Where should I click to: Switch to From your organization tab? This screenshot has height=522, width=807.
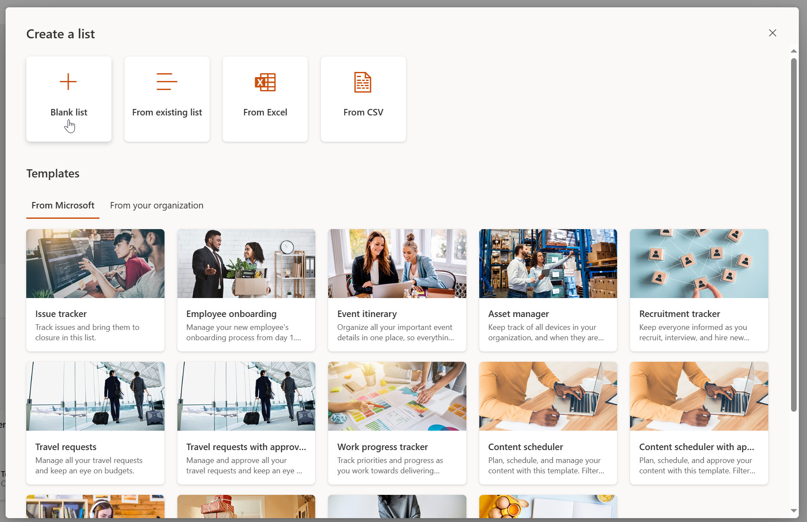pos(157,205)
